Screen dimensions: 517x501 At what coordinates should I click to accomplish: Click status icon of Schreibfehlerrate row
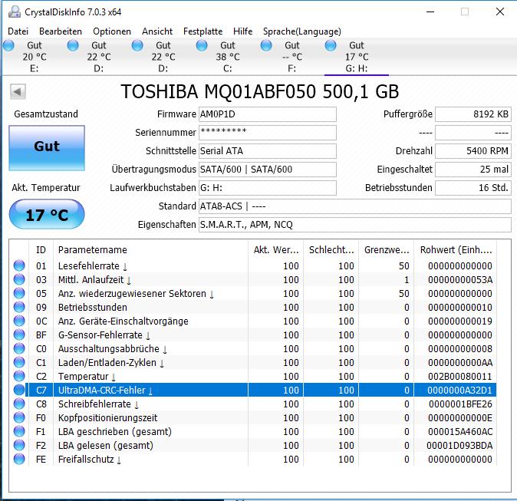19,404
